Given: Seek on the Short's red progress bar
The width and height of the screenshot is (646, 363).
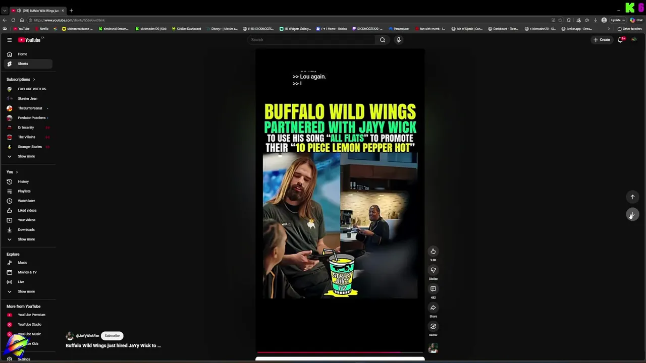Looking at the screenshot, I should pyautogui.click(x=340, y=352).
